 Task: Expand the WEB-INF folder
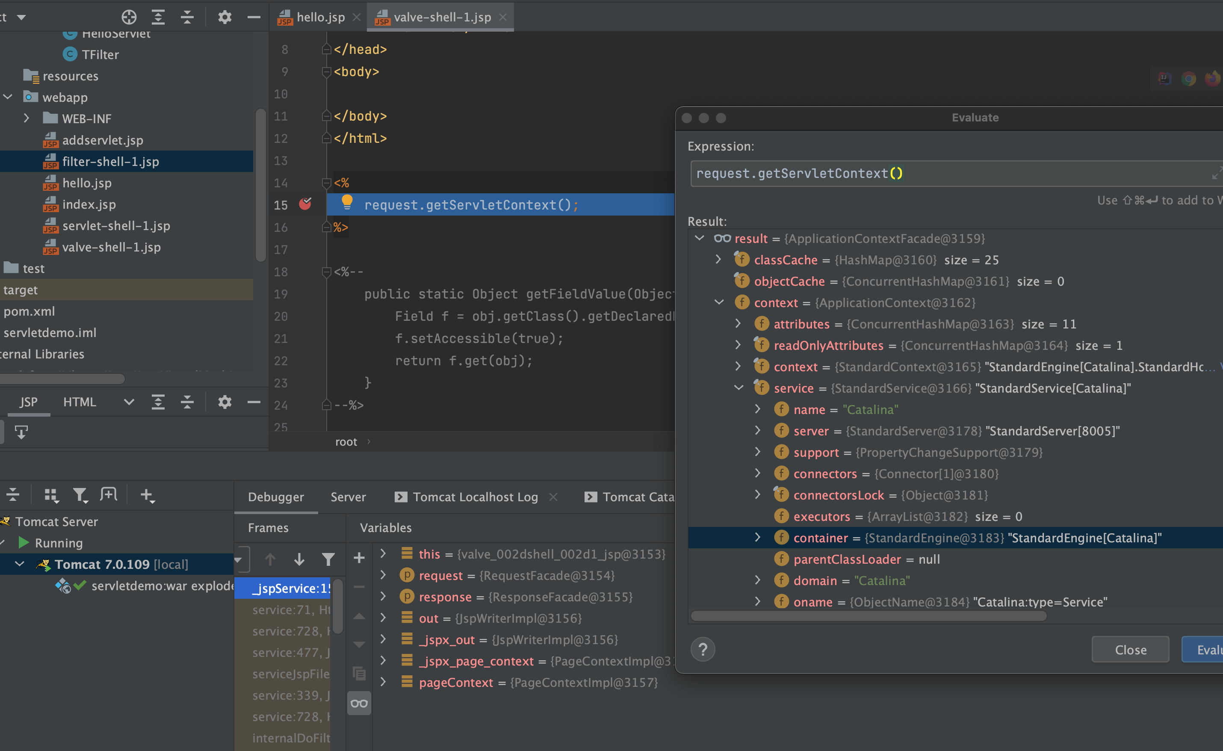coord(27,118)
